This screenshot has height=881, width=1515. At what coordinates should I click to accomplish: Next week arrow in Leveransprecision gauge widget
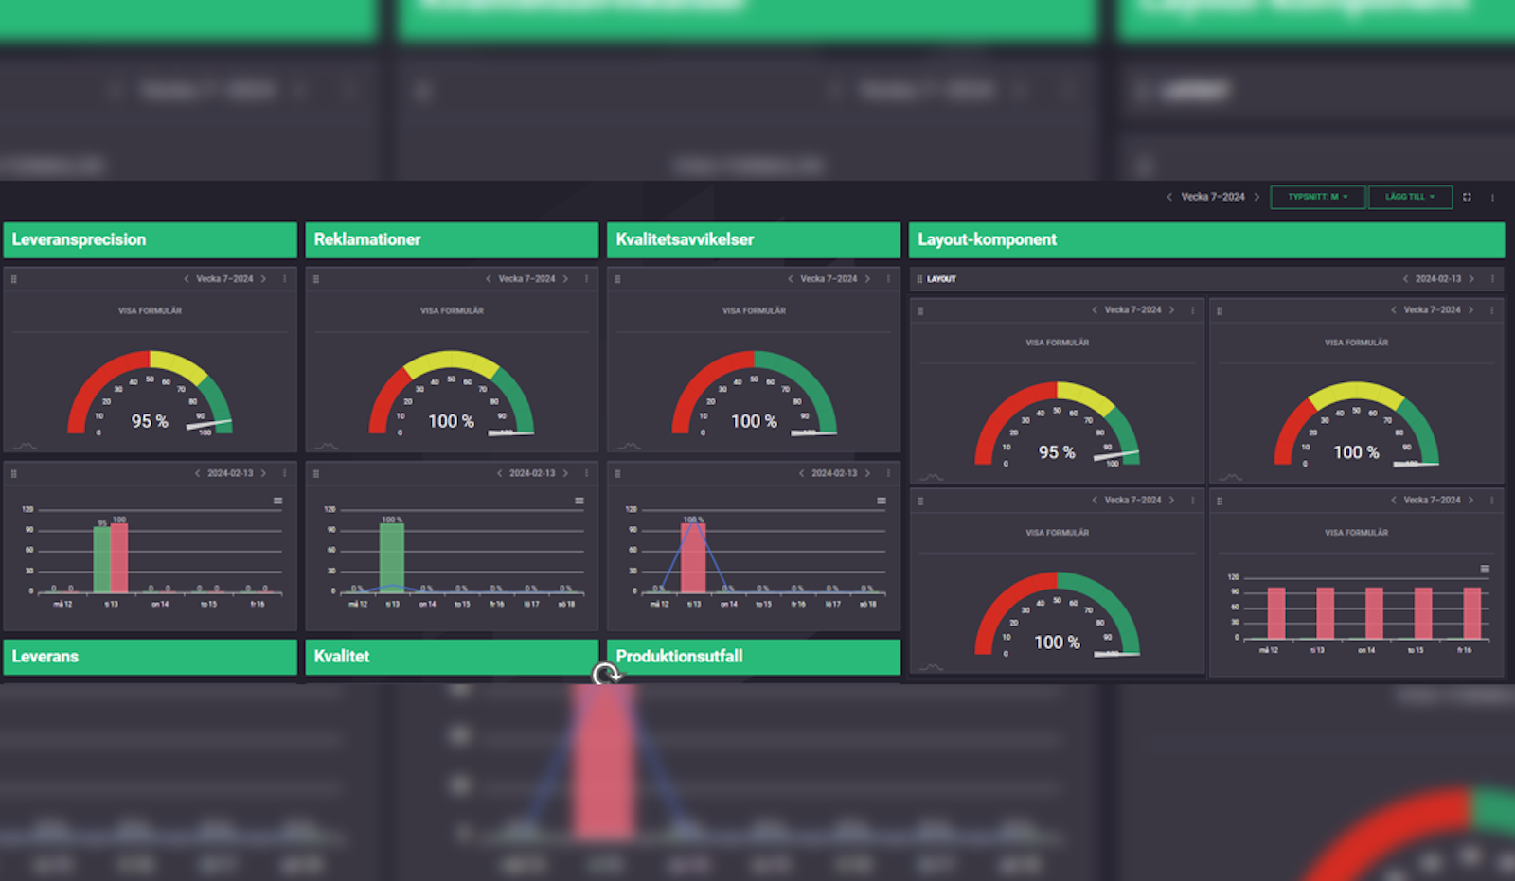(263, 279)
